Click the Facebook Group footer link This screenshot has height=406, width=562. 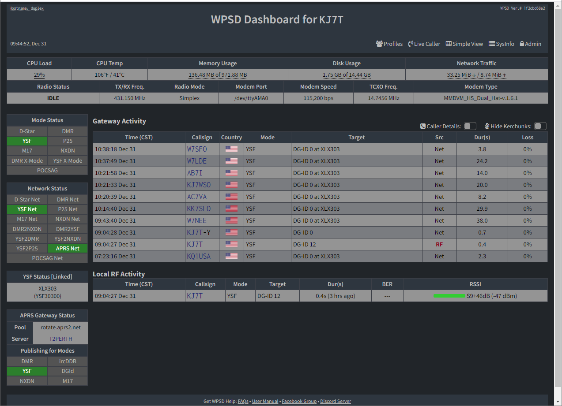click(299, 401)
